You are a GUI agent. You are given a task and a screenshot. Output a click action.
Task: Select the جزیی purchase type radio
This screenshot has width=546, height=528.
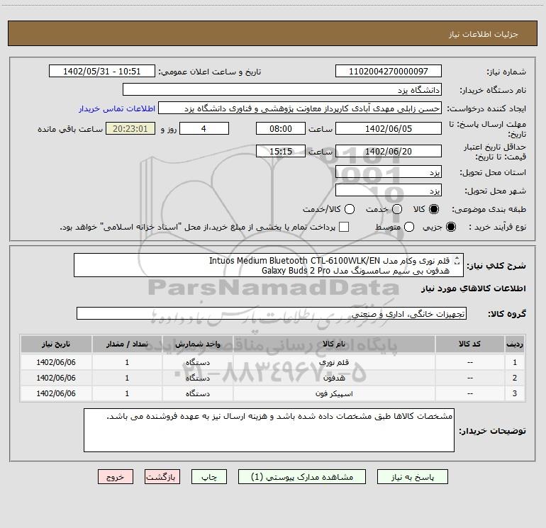[450, 227]
